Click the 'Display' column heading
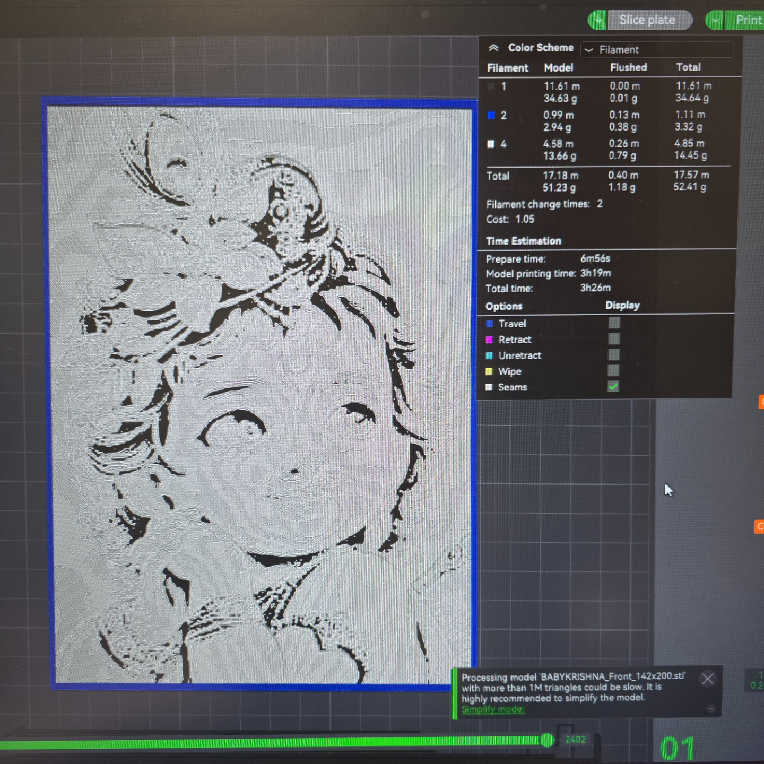Screen dimensions: 764x764 pos(623,305)
